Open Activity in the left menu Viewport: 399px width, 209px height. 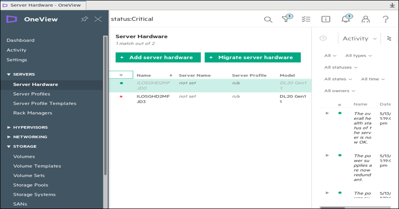pos(16,50)
